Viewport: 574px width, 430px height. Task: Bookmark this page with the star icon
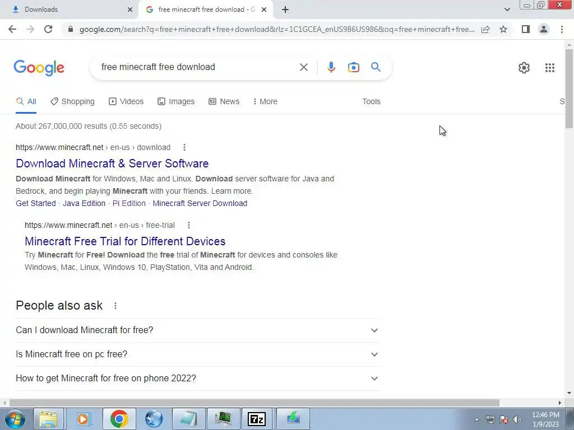503,29
